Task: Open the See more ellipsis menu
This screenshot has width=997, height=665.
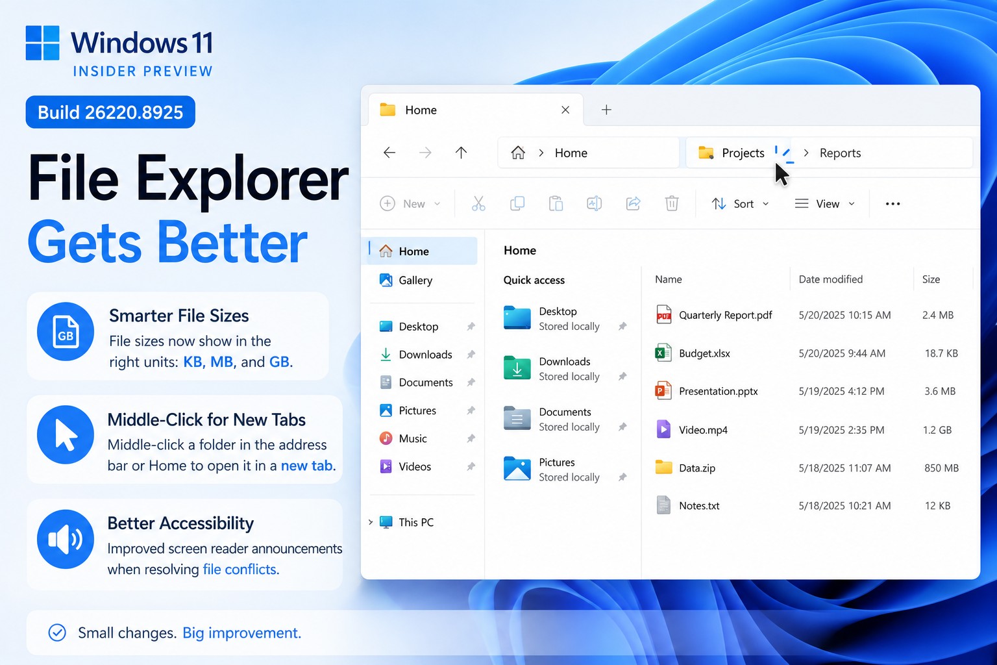Action: (x=893, y=204)
